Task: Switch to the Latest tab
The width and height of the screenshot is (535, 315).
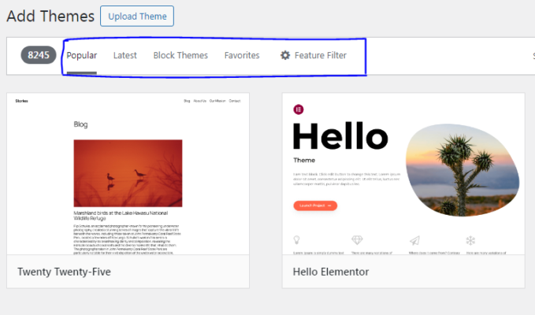Action: click(x=124, y=55)
